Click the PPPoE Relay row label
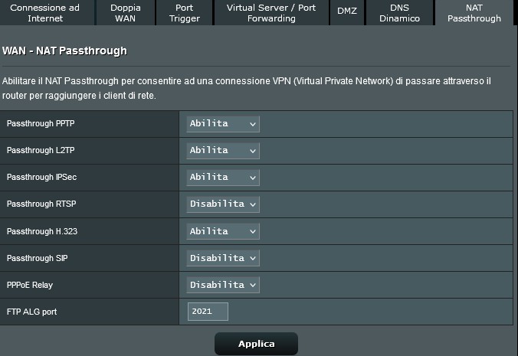 pyautogui.click(x=30, y=285)
